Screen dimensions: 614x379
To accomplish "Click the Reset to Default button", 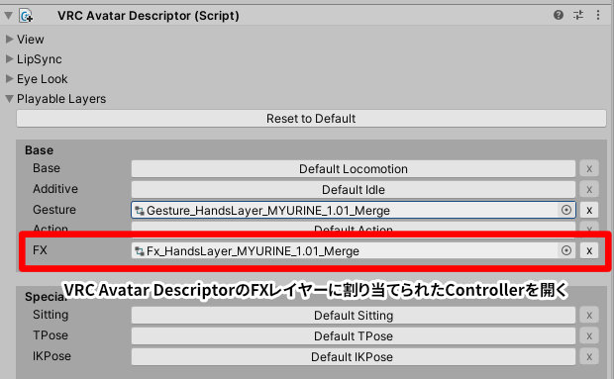I will [x=311, y=119].
